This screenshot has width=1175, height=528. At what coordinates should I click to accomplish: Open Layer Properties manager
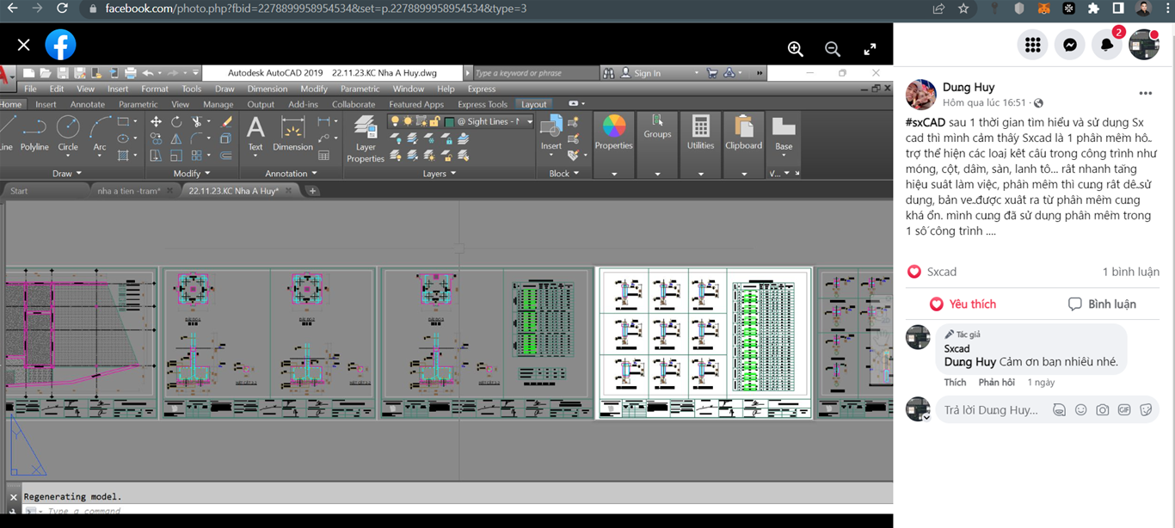366,139
